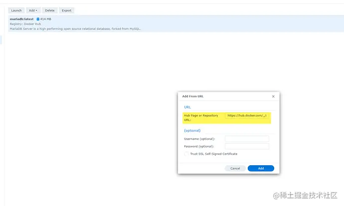Open the Add dropdown menu
Image resolution: width=344 pixels, height=206 pixels.
33,10
